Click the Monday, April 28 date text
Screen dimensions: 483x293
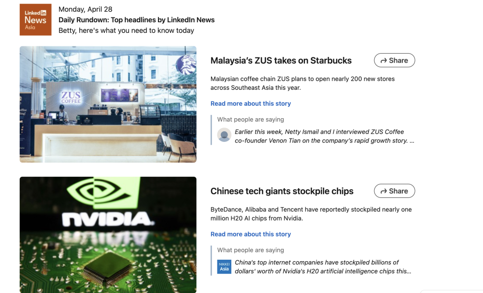(x=85, y=9)
